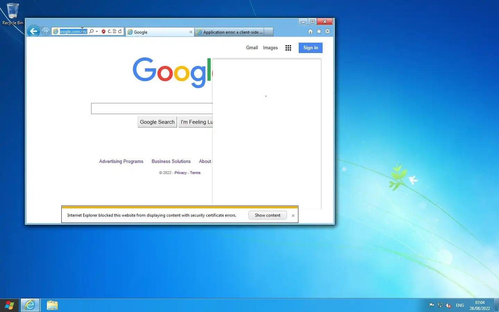This screenshot has height=312, width=499.
Task: Click the address bar search magnifier icon
Action: [x=91, y=31]
